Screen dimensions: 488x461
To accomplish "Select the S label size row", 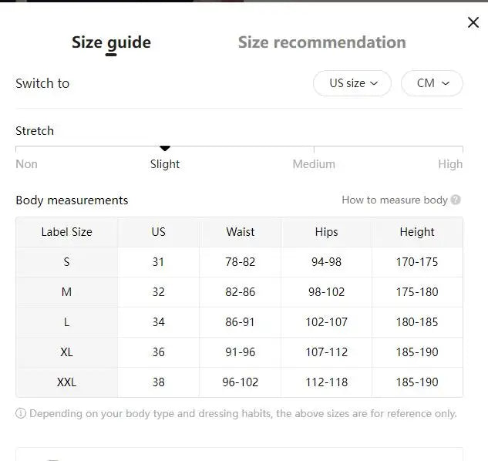I will pyautogui.click(x=66, y=262).
